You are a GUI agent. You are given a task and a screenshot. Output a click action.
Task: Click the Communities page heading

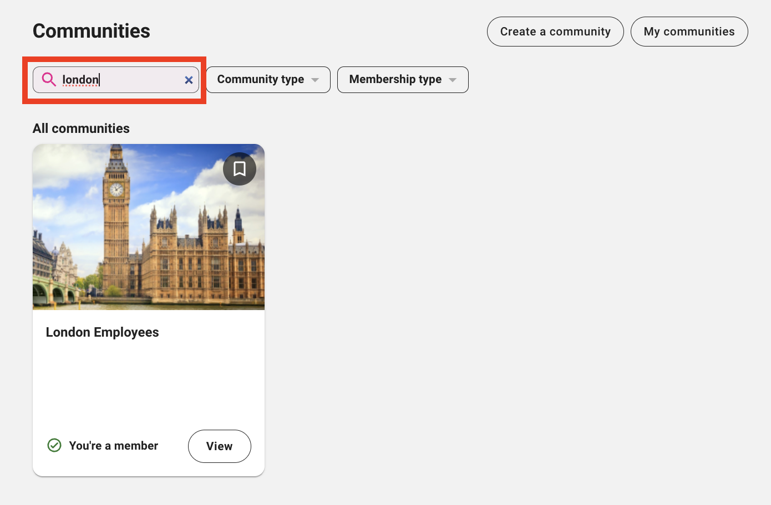[92, 31]
